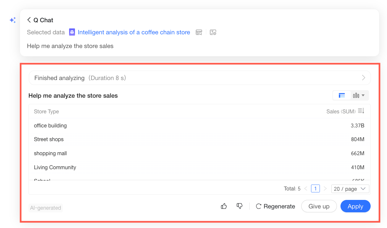Image resolution: width=387 pixels, height=228 pixels.
Task: Go to next page of results
Action: (x=325, y=188)
